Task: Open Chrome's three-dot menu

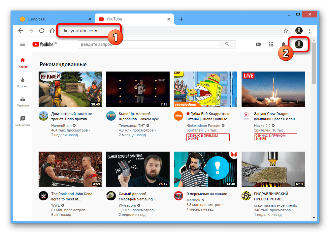Action: pos(310,31)
